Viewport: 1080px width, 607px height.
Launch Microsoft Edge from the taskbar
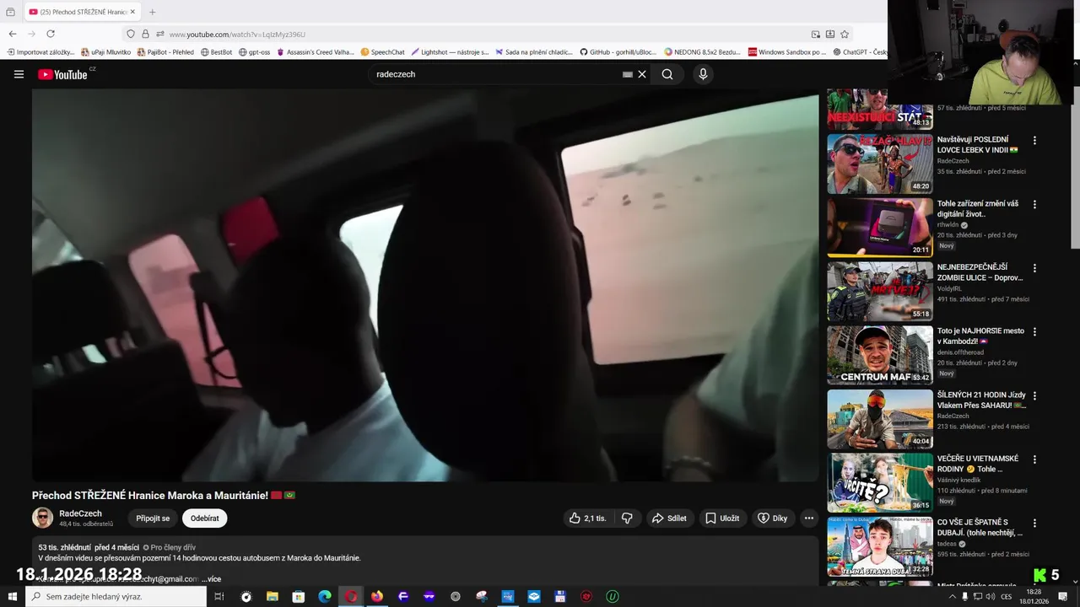(325, 596)
